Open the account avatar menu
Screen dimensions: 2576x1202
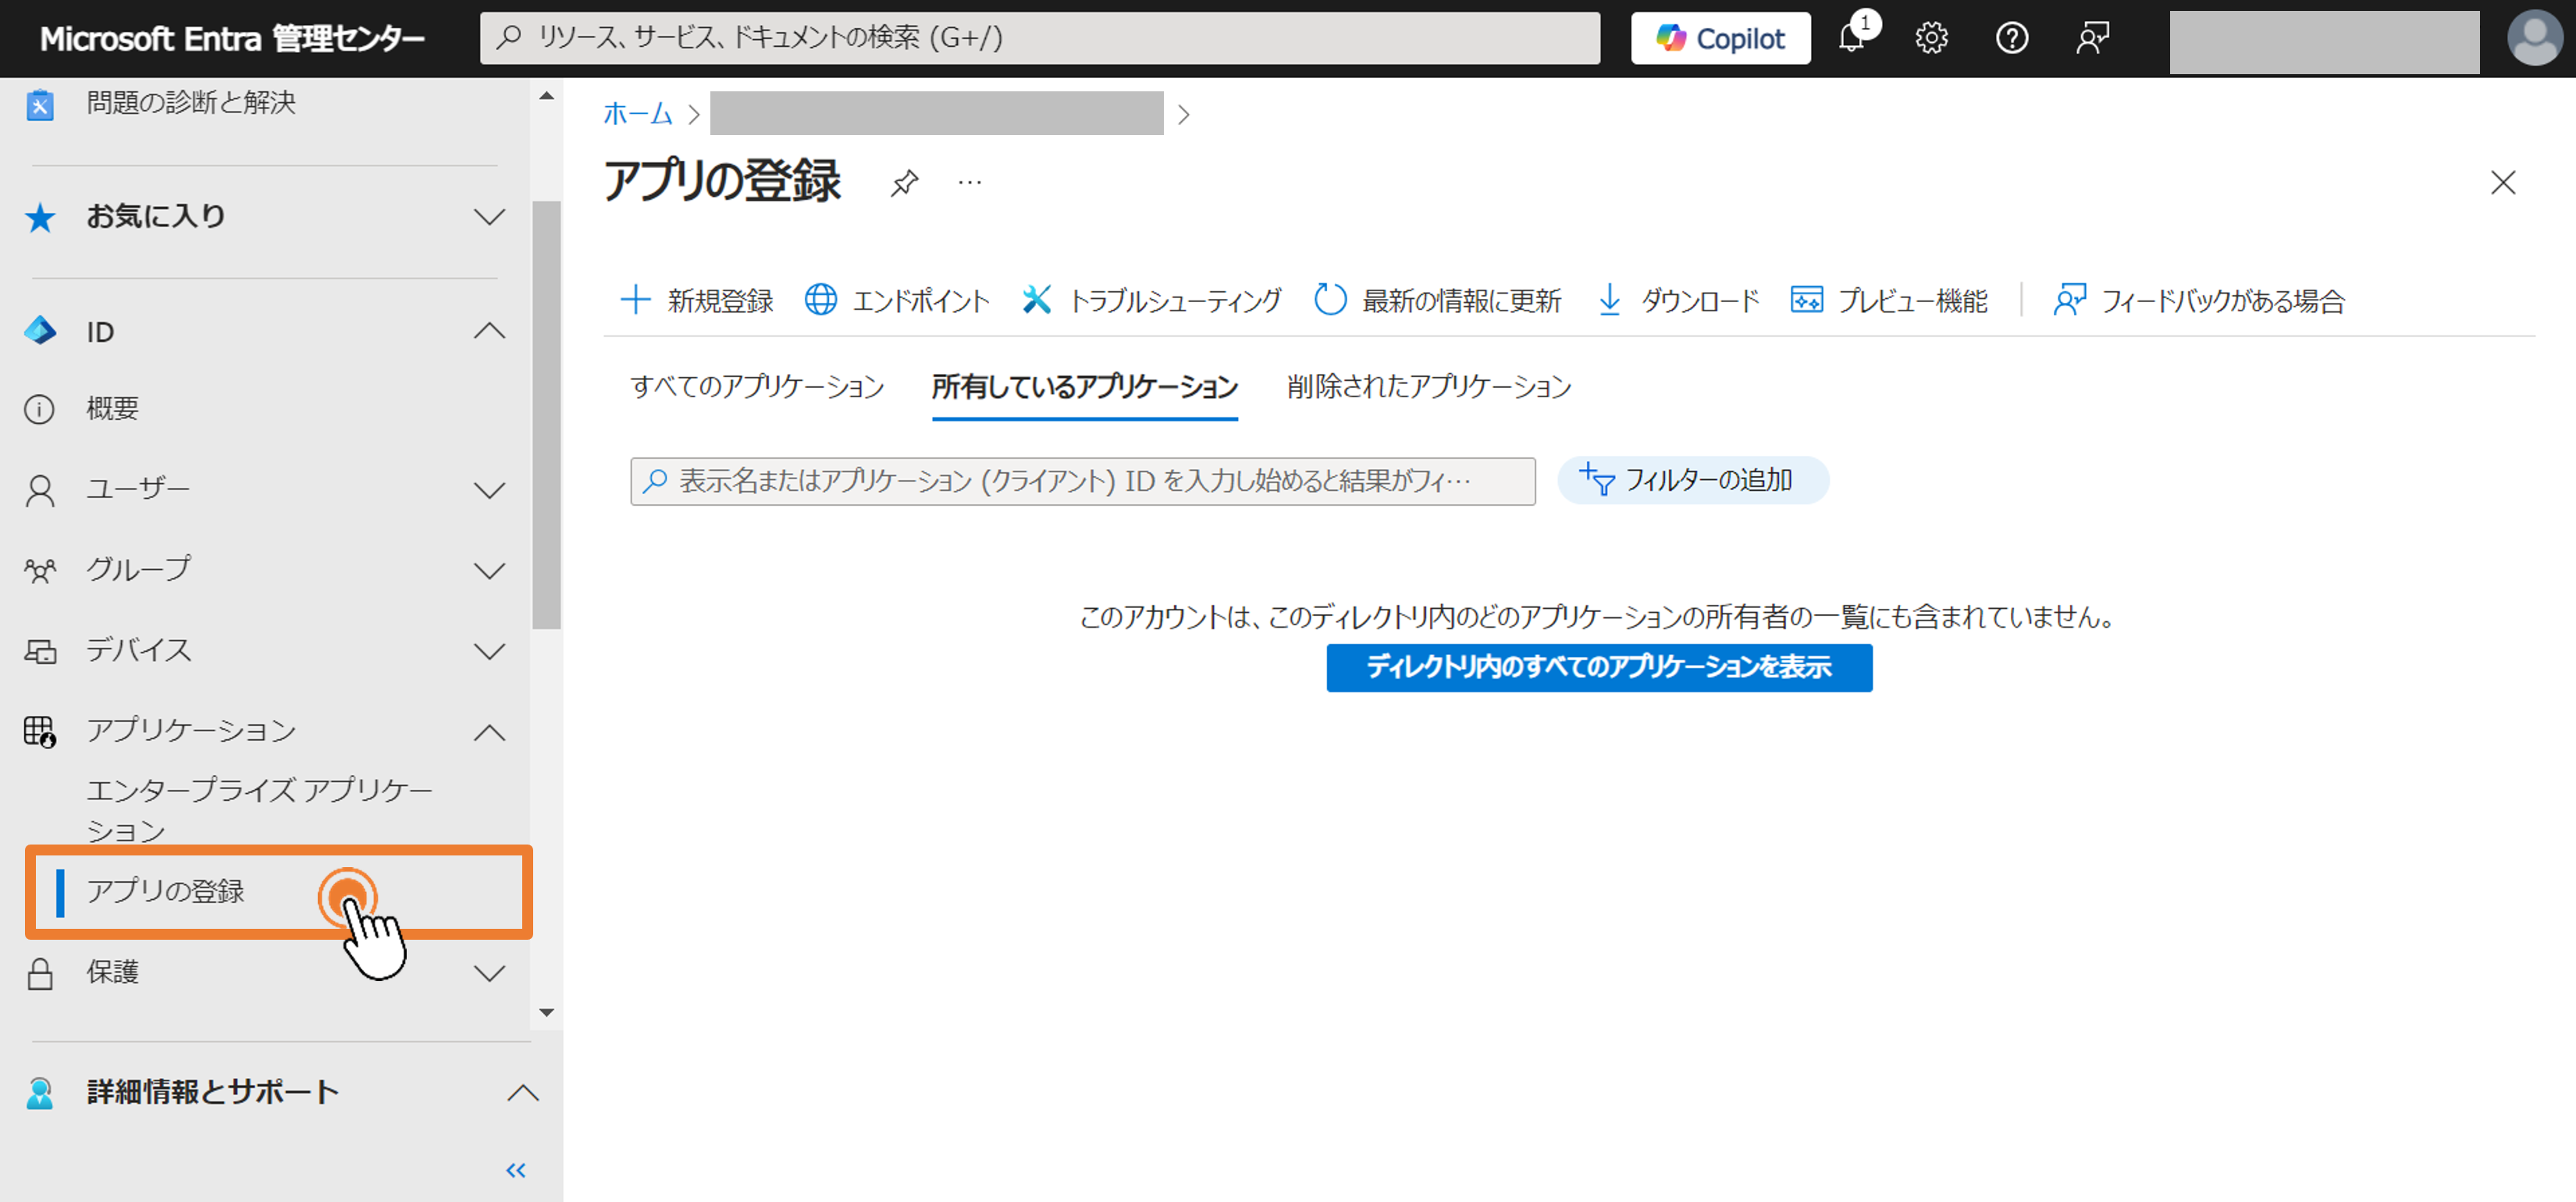(2535, 38)
